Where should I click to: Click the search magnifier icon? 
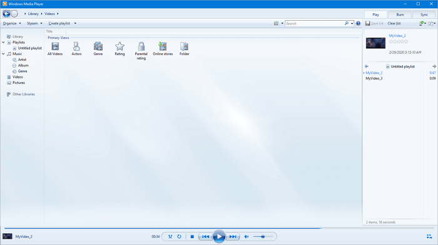tap(347, 23)
